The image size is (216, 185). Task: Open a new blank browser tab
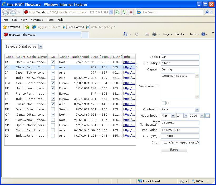[x=85, y=35]
